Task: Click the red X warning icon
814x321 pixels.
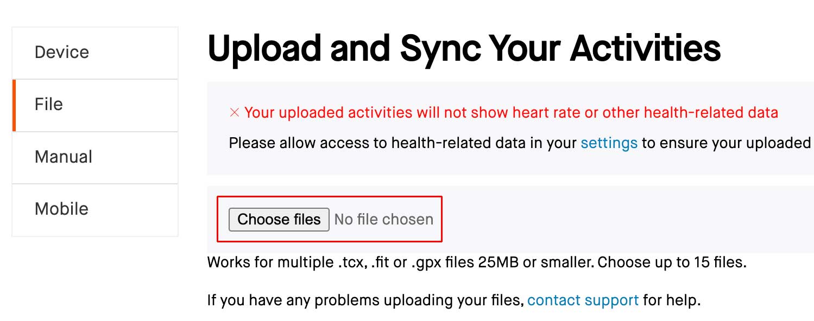Action: point(235,113)
